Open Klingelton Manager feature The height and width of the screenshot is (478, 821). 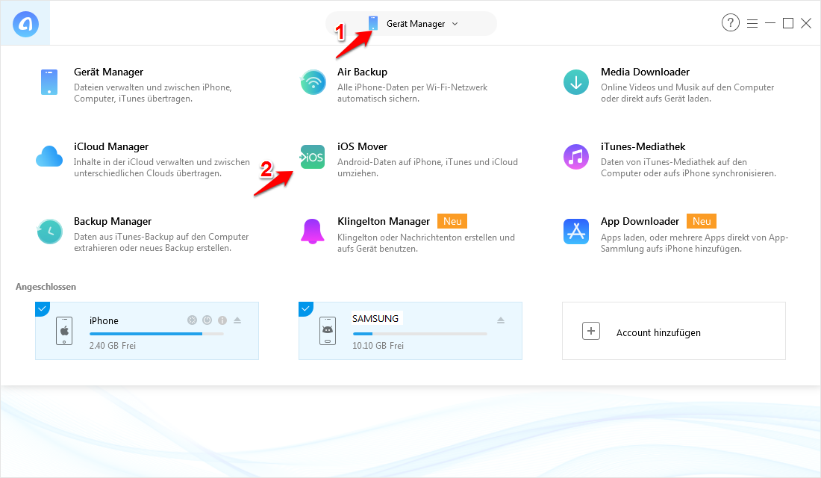coord(384,221)
